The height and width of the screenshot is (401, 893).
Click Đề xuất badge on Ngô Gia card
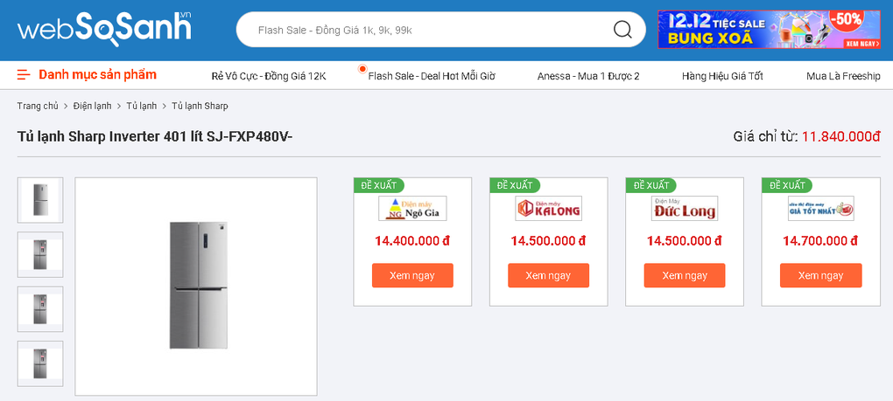point(379,185)
